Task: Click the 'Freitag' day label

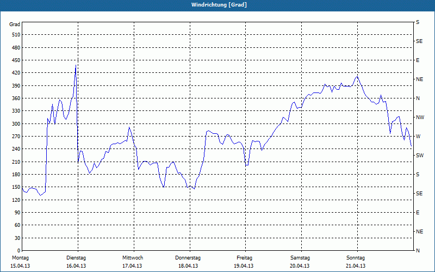Action: click(244, 258)
